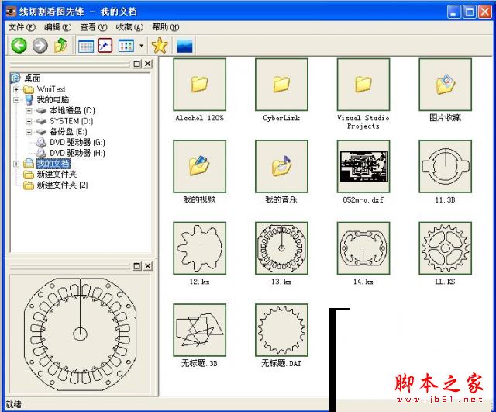This screenshot has height=412, width=496.
Task: Go up one folder level
Action: tap(61, 45)
